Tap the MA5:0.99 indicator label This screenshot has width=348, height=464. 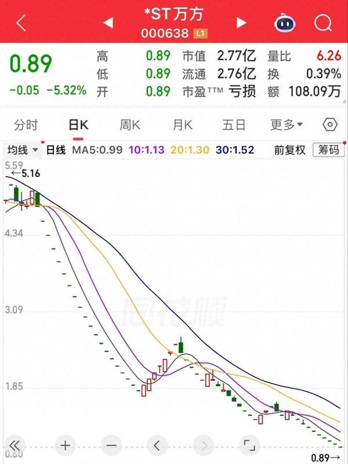(x=97, y=150)
